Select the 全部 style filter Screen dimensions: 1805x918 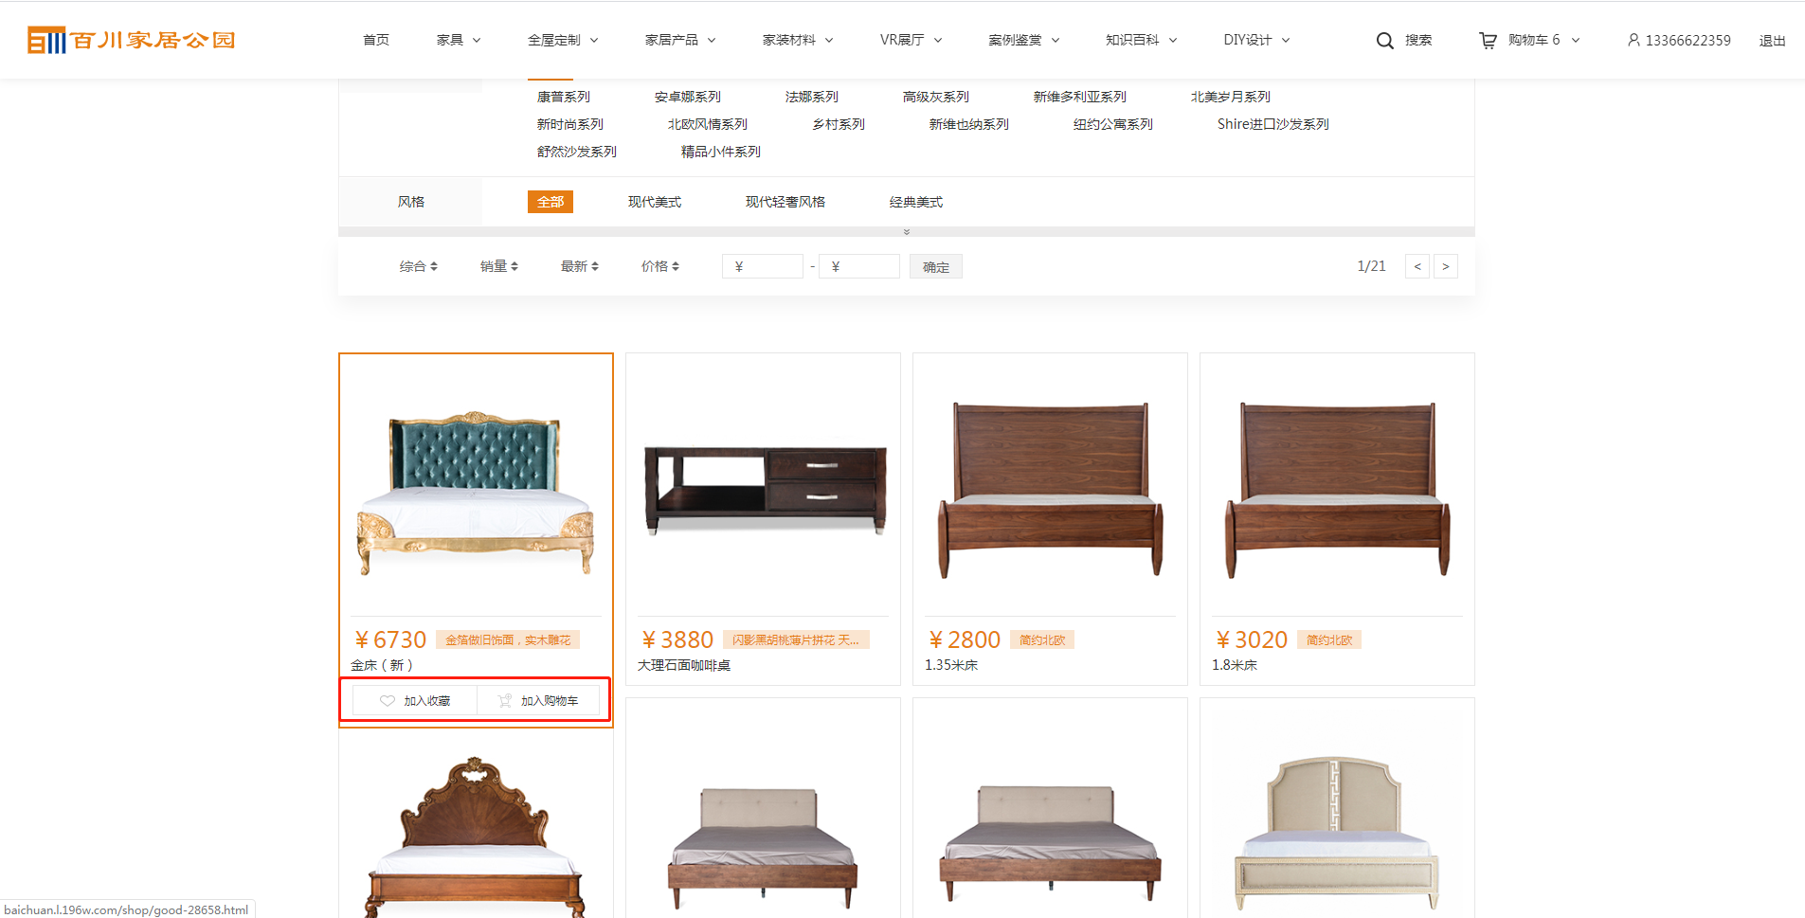pos(550,202)
